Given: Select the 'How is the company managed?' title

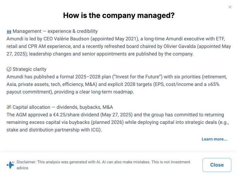Looking at the screenshot, I should [119, 15].
